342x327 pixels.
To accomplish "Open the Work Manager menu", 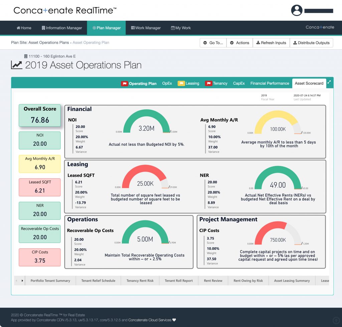I will tap(146, 28).
